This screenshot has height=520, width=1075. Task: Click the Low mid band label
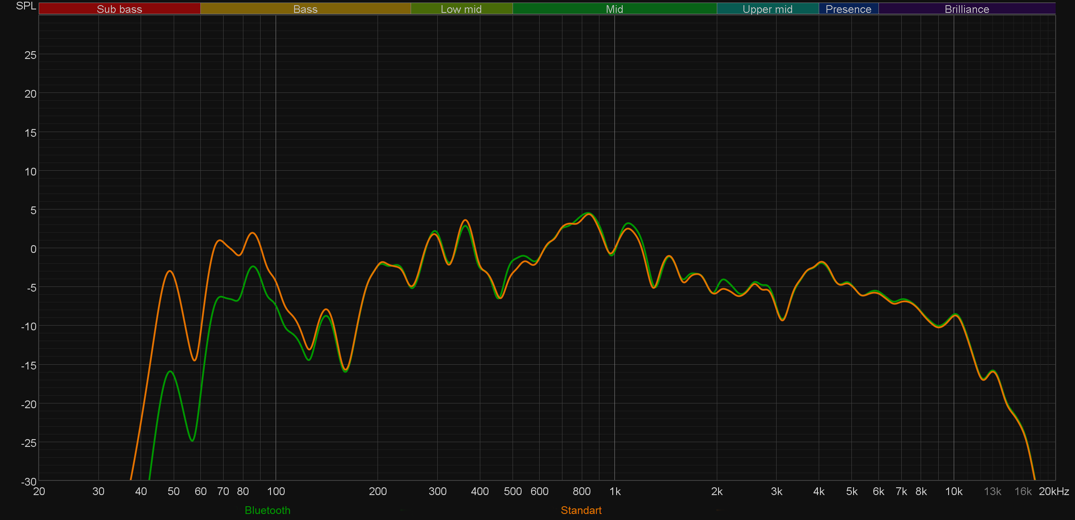[x=461, y=9]
